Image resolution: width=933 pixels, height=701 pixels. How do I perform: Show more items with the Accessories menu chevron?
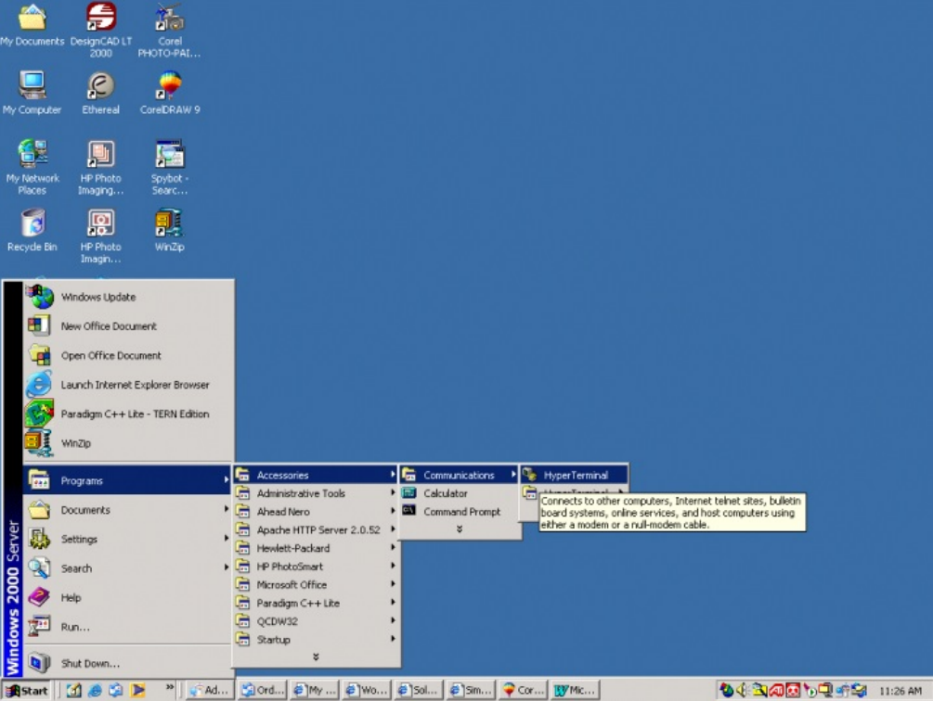coord(460,529)
